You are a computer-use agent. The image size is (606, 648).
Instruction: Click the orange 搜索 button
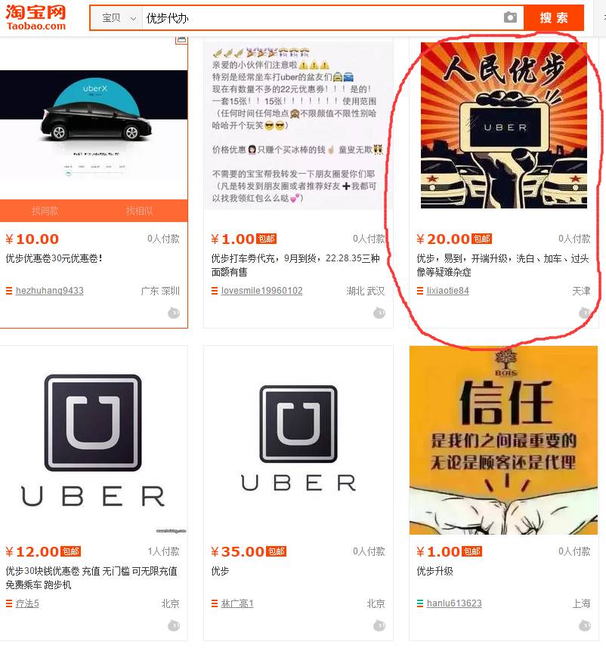click(x=554, y=18)
